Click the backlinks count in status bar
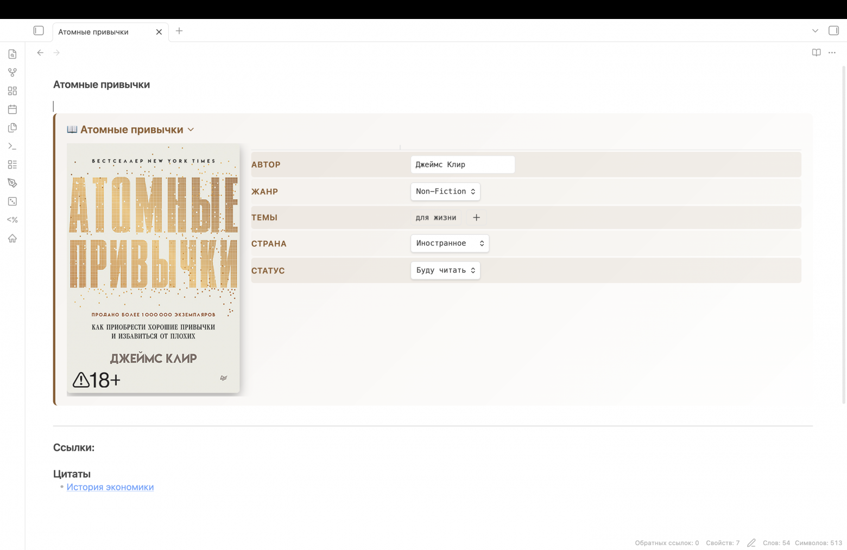The image size is (847, 550). 667,543
